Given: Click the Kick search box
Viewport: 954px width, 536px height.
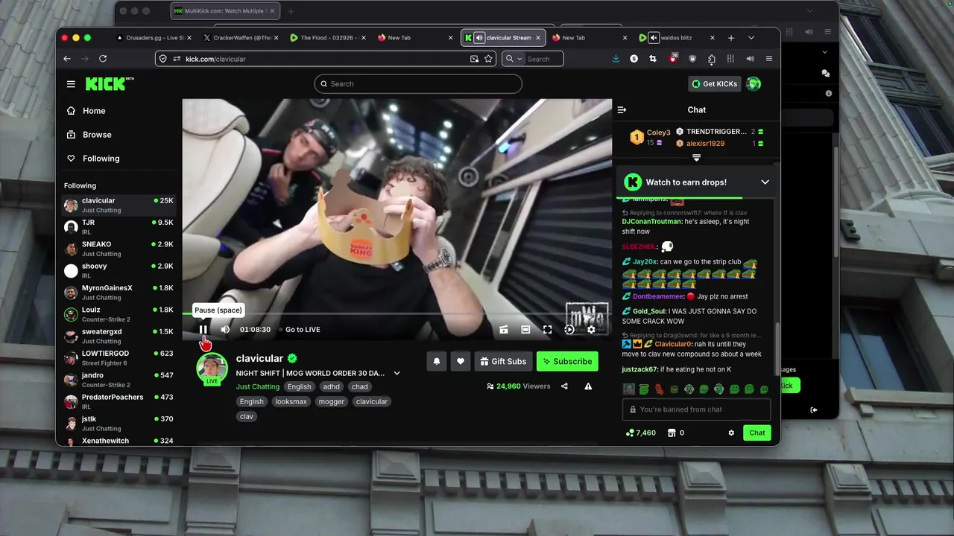Looking at the screenshot, I should pyautogui.click(x=418, y=84).
